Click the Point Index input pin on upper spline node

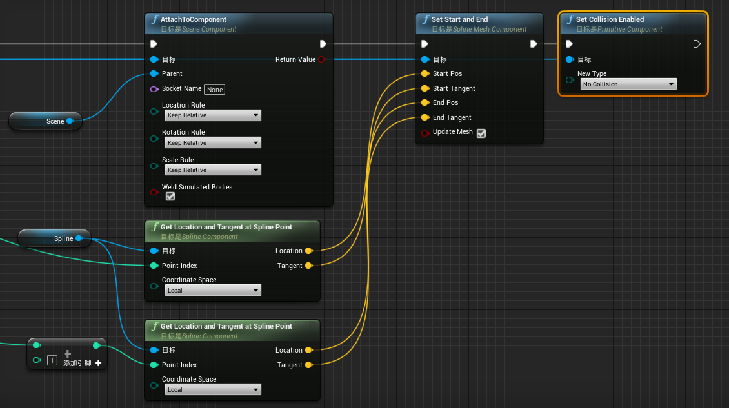tap(155, 266)
